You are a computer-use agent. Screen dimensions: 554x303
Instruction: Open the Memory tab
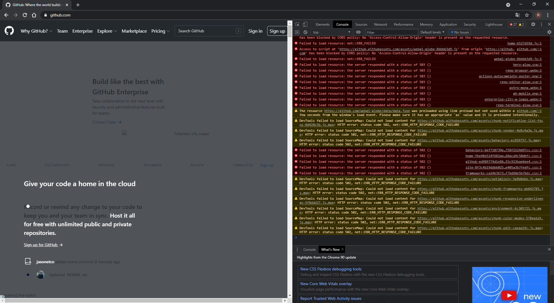(426, 25)
